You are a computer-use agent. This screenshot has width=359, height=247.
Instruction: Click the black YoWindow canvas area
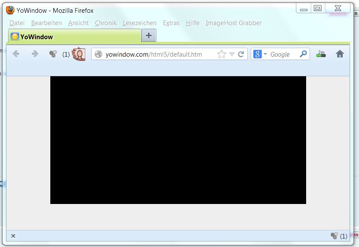(178, 140)
